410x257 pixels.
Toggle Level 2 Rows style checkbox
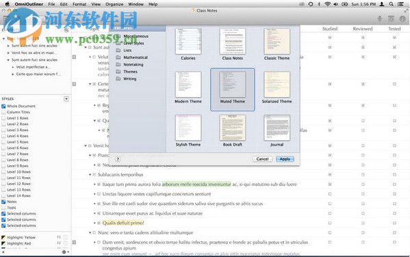tap(3, 124)
